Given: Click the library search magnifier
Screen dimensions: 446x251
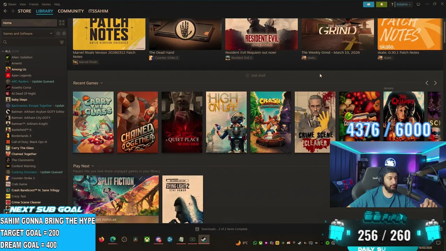Looking at the screenshot, I should click(x=5, y=42).
